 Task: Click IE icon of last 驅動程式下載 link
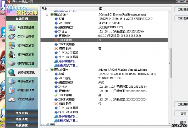point(56,121)
